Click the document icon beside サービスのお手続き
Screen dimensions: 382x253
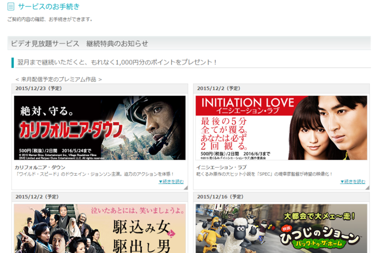11,7
